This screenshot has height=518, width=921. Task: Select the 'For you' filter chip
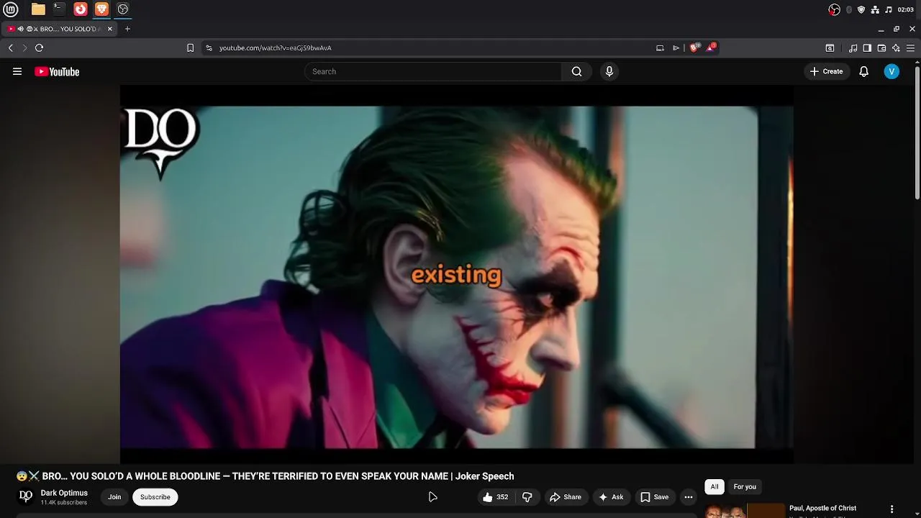coord(745,486)
